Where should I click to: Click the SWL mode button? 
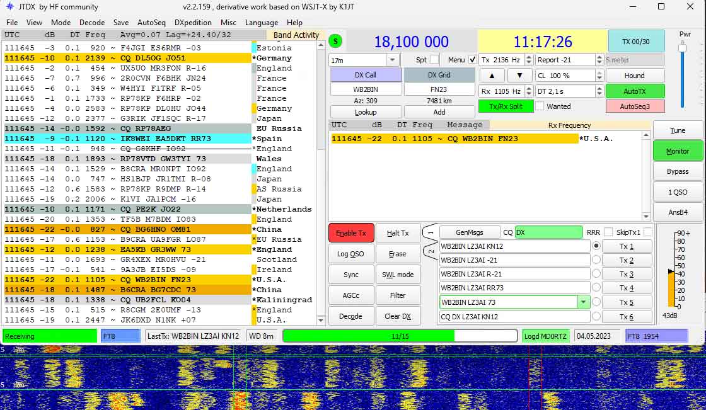click(x=398, y=275)
